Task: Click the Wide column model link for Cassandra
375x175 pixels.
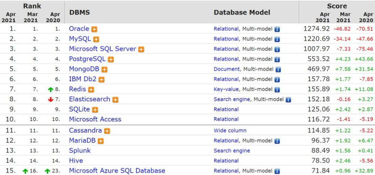Action: point(230,130)
